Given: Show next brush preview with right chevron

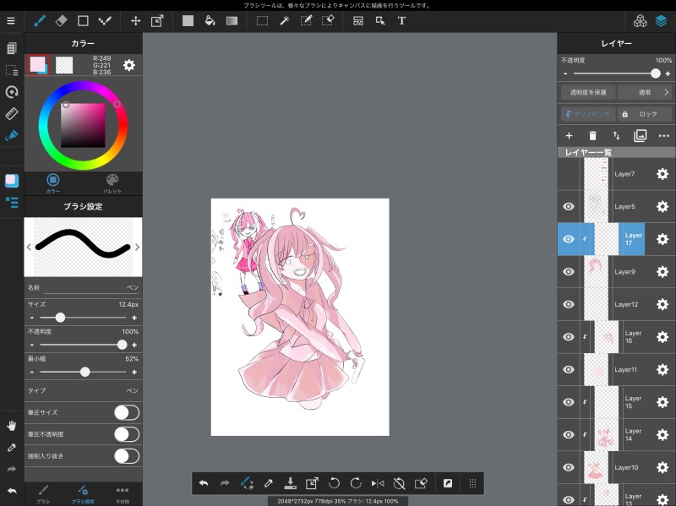Looking at the screenshot, I should click(x=137, y=247).
